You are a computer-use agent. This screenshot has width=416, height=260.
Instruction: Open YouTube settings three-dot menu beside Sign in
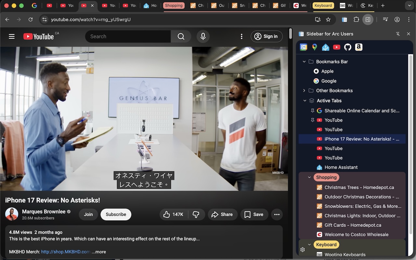(x=241, y=36)
